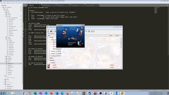Expand the SPRITES folder in sidebar
This screenshot has height=95, width=169.
pyautogui.click(x=5, y=60)
